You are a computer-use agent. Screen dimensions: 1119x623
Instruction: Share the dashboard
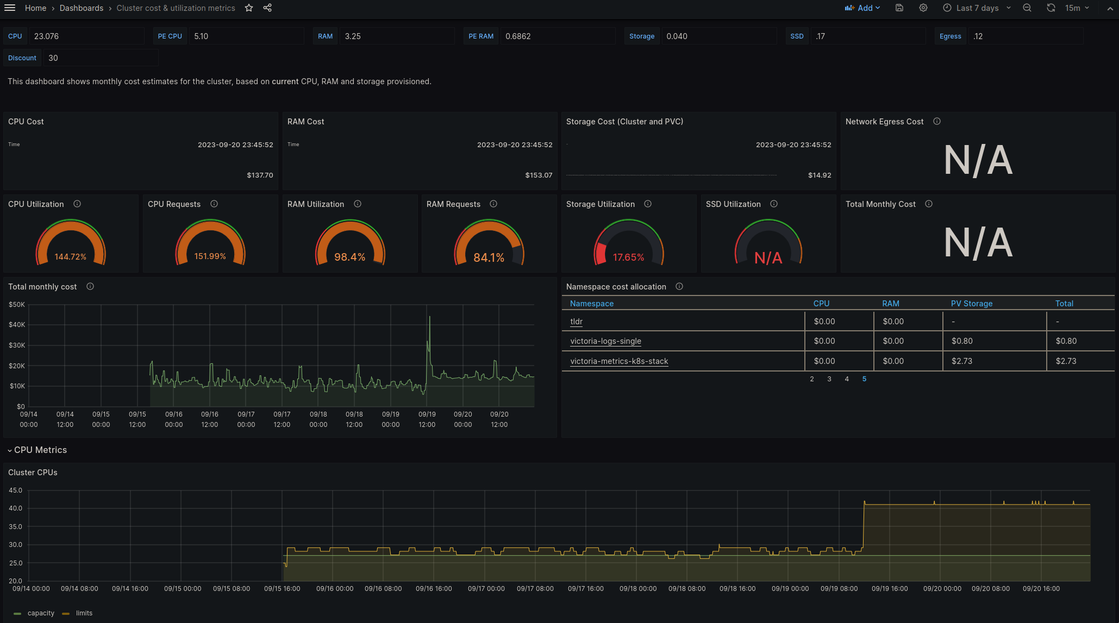click(267, 8)
